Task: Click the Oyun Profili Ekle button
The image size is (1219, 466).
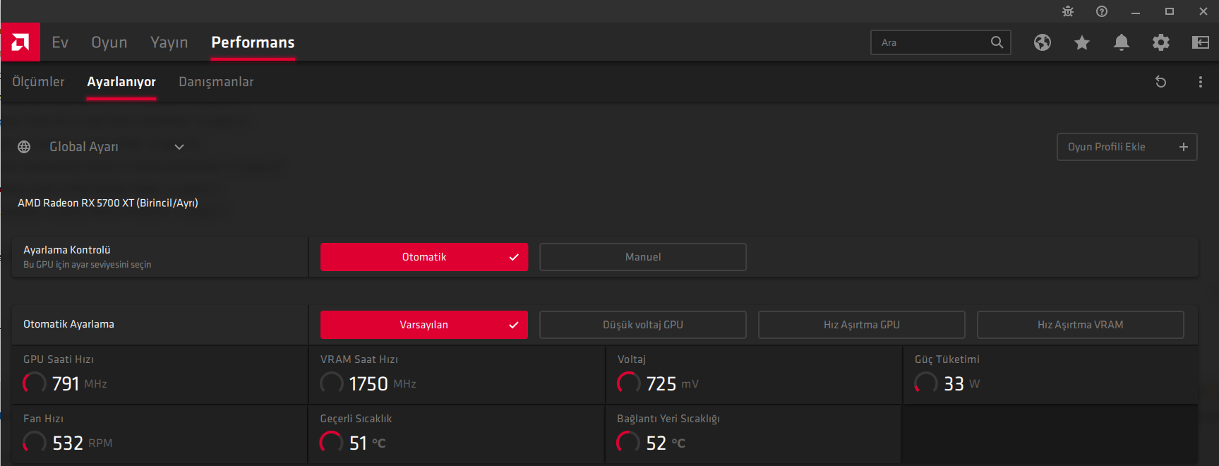Action: click(x=1127, y=147)
